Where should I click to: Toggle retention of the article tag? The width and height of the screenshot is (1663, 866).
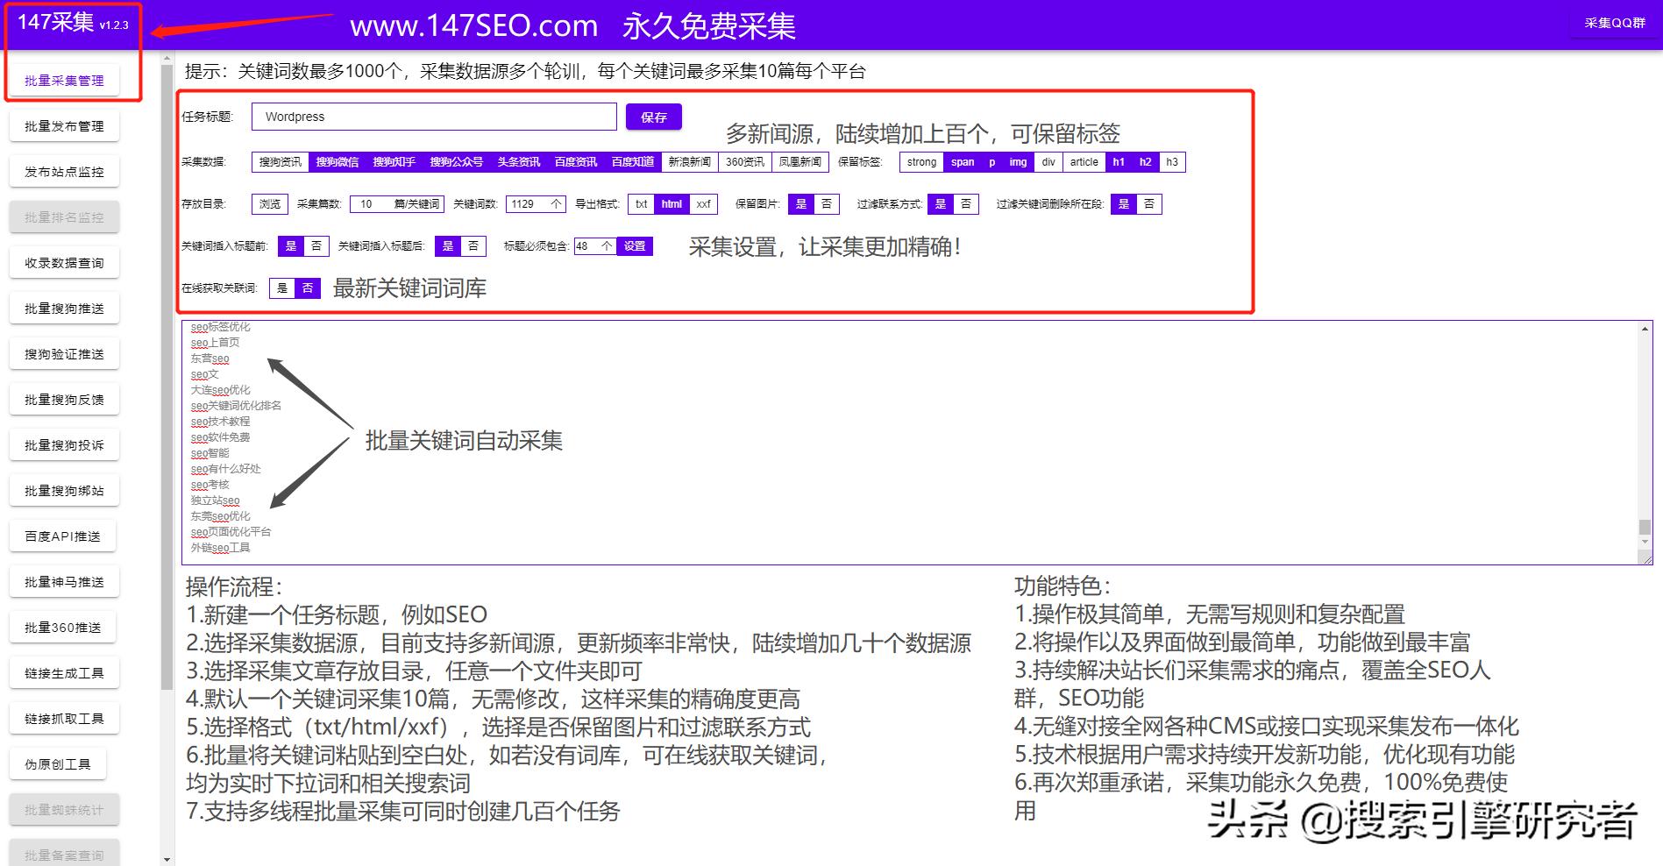(1084, 161)
